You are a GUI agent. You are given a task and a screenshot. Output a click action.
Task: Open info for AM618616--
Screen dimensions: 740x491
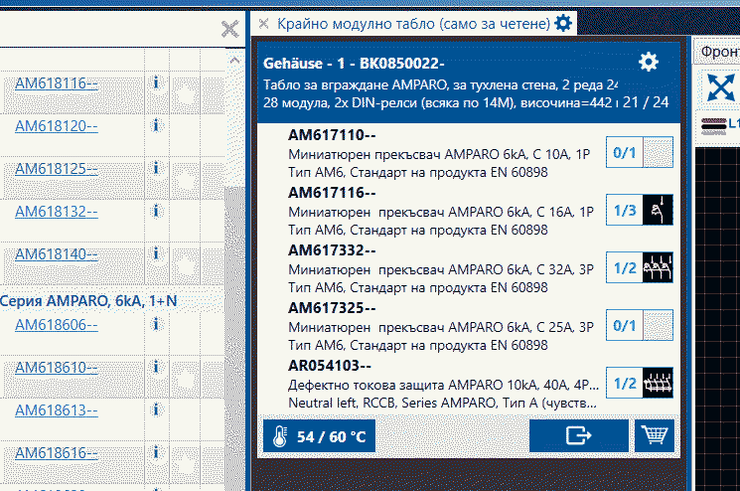(156, 452)
